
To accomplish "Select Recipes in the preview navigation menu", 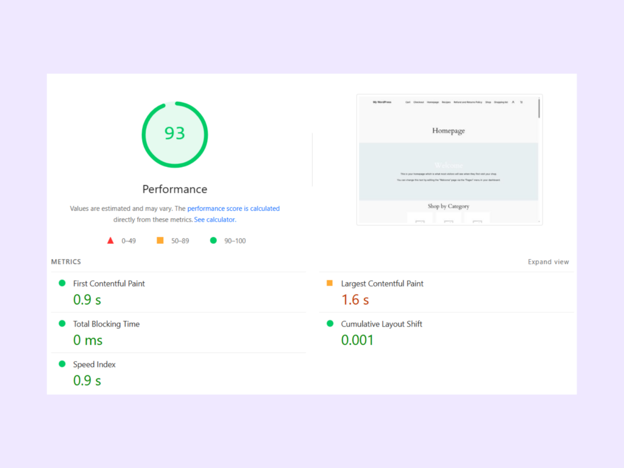I will tap(446, 102).
